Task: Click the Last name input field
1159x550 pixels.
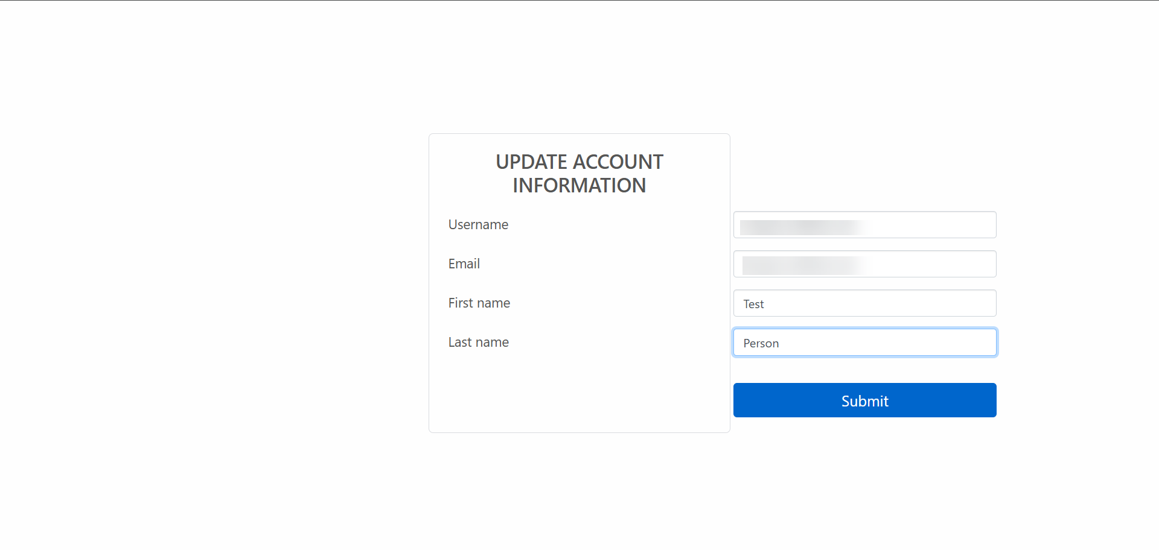Action: pyautogui.click(x=864, y=343)
